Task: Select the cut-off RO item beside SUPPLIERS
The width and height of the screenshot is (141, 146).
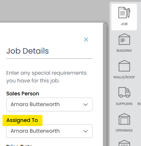Action: [x=139, y=104]
